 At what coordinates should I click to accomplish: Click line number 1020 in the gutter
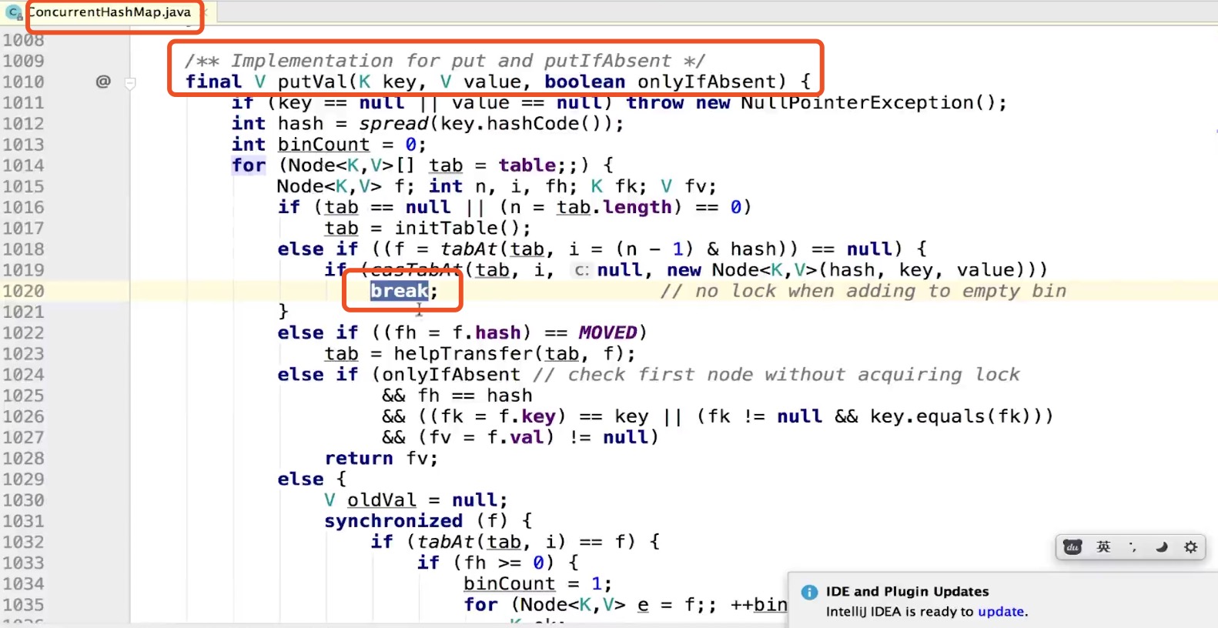(x=24, y=291)
